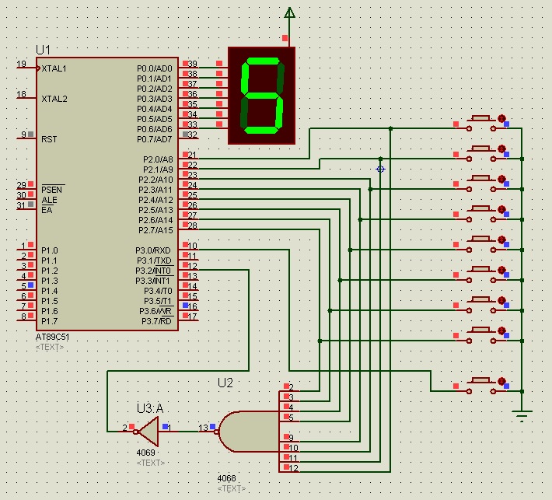Click the P3.7/RD pin label
The width and height of the screenshot is (552, 500).
click(x=156, y=321)
